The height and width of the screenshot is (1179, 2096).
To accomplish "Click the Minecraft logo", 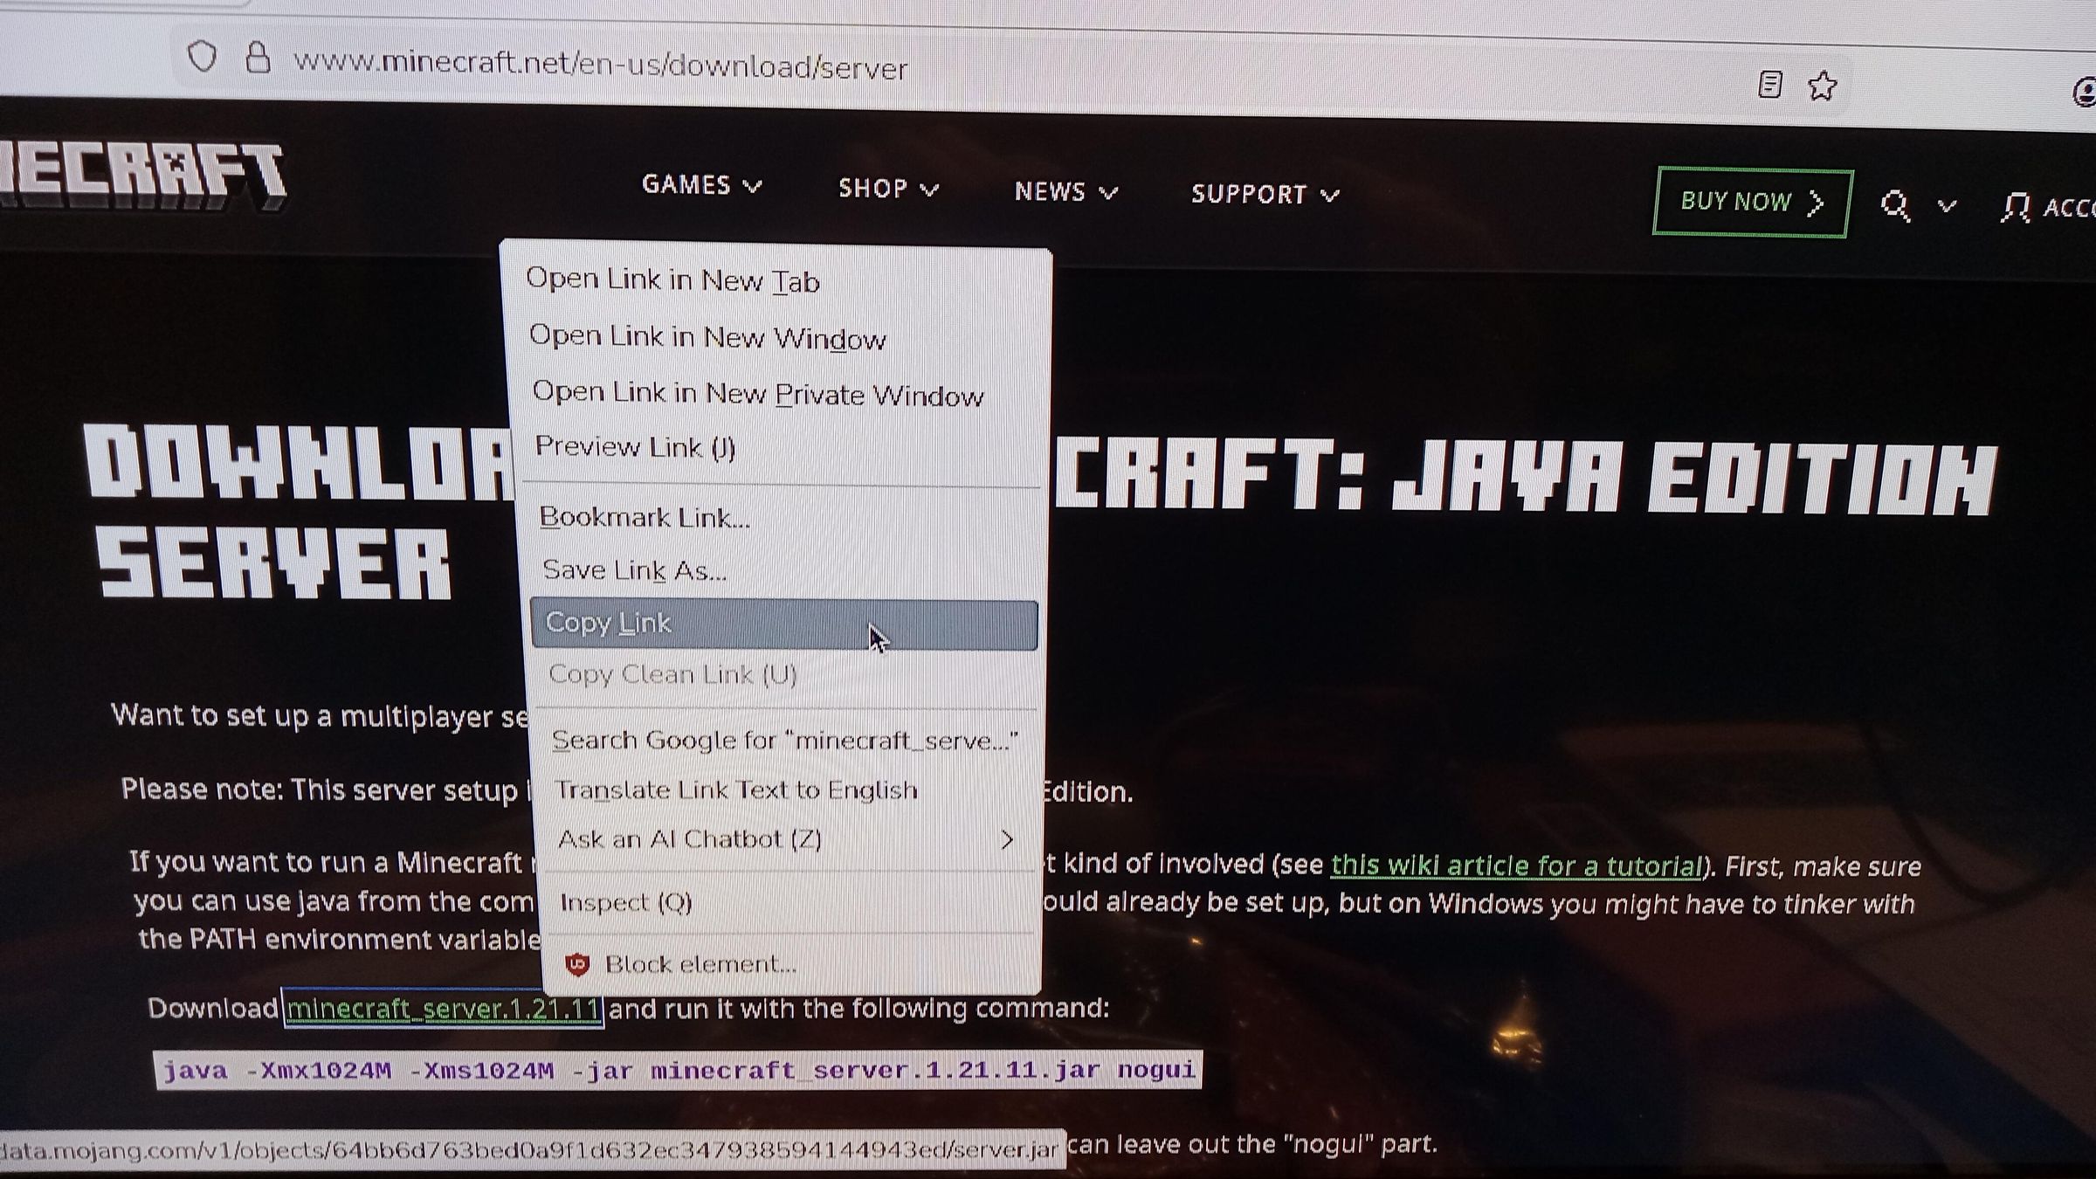I will [143, 176].
